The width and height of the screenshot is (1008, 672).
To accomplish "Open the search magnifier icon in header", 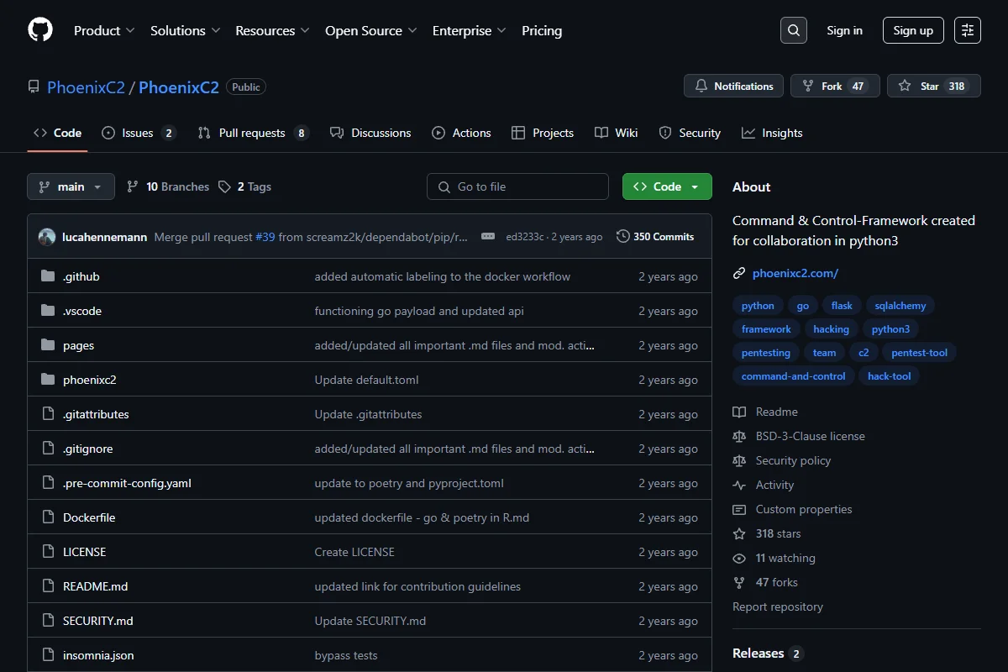I will 794,30.
